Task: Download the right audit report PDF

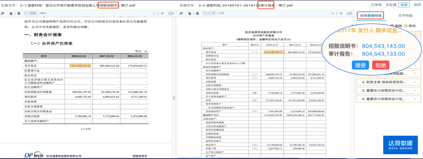Action: [x=350, y=13]
